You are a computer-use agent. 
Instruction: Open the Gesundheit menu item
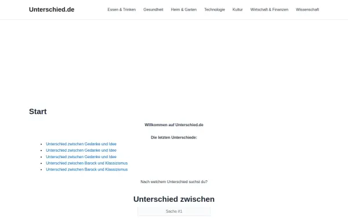click(153, 9)
